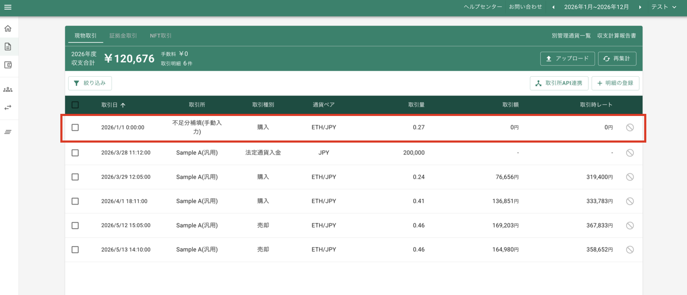Open the text lines icon in sidebar
Viewport: 687px width, 295px height.
[x=8, y=132]
